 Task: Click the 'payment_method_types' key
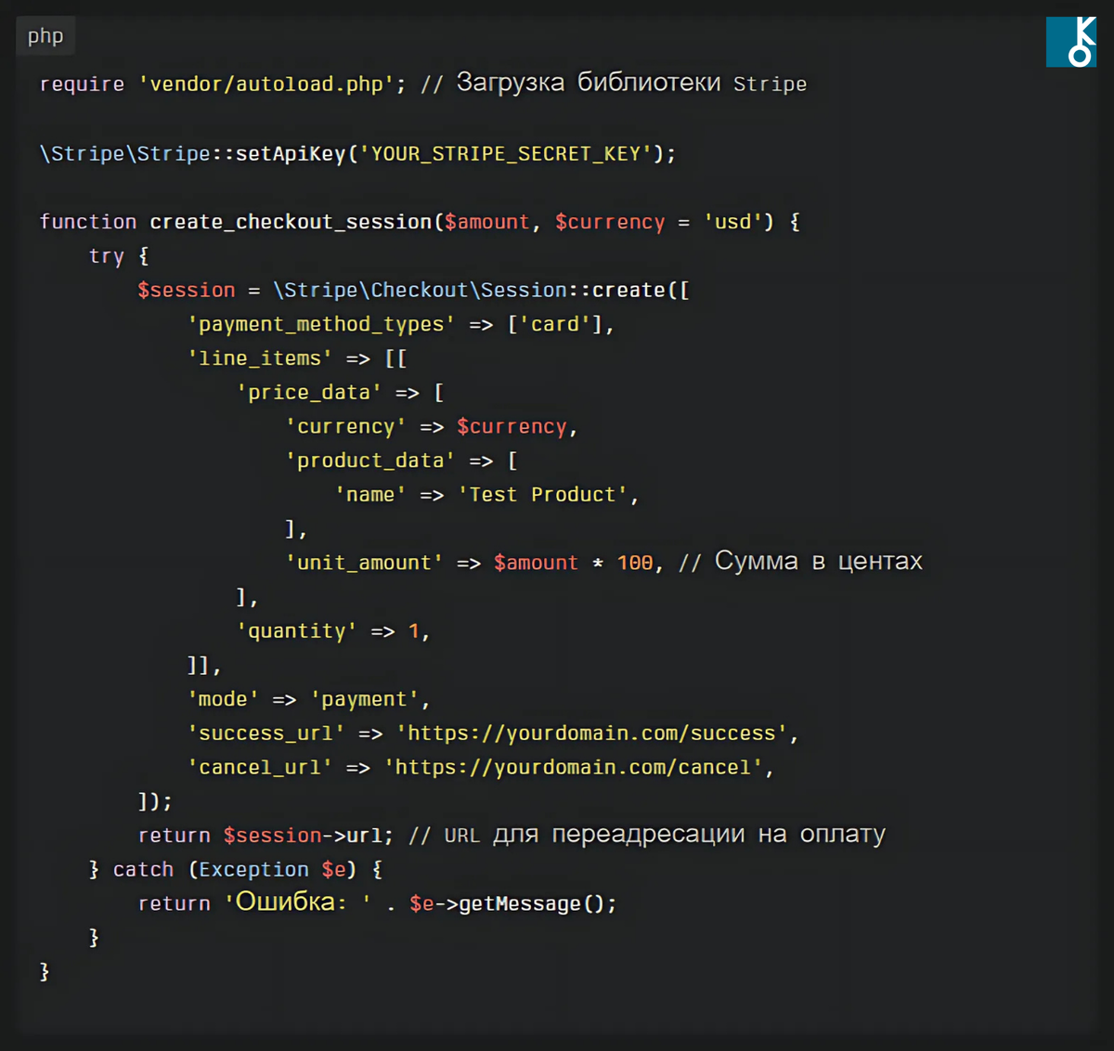pos(321,324)
